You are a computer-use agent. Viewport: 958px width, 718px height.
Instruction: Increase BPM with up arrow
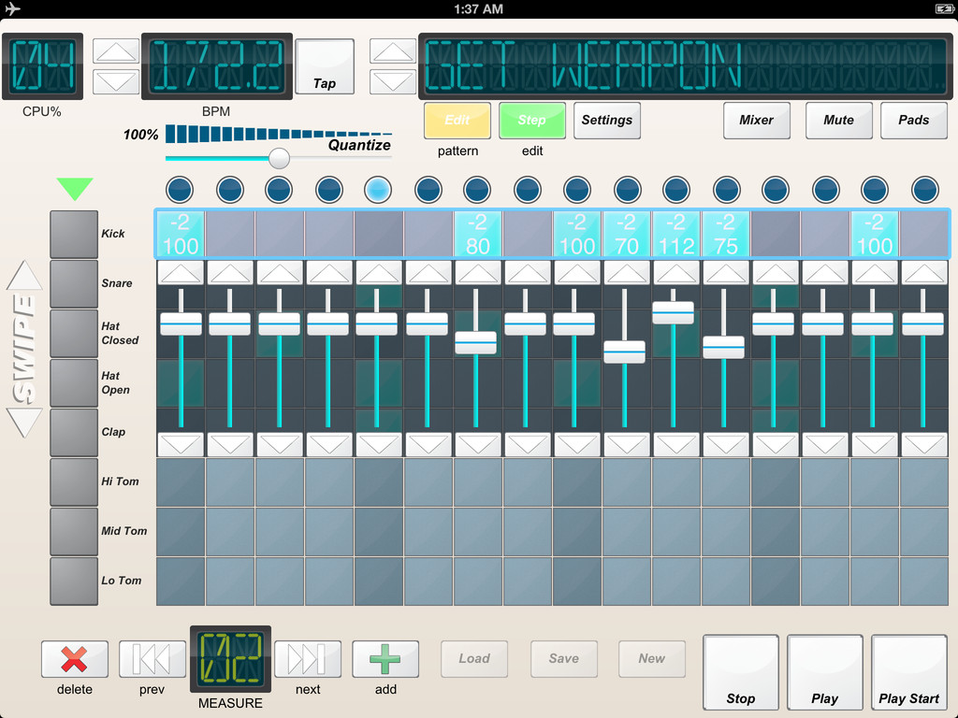[116, 51]
